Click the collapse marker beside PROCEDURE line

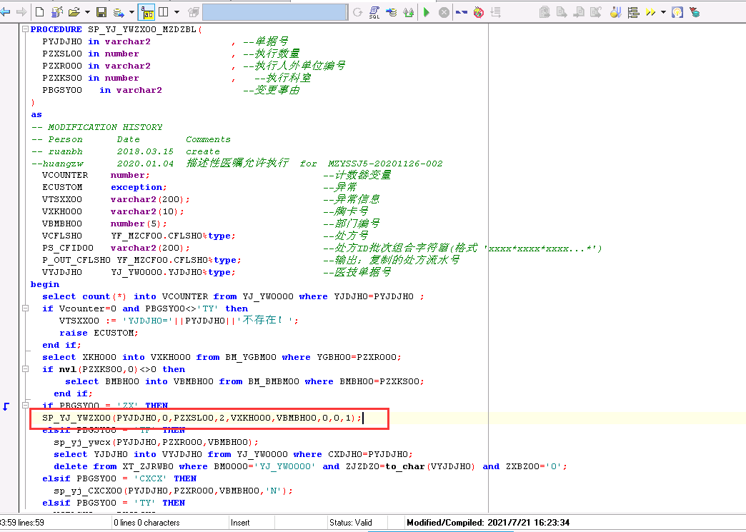click(26, 30)
